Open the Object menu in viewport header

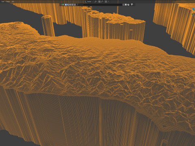(8, 2)
